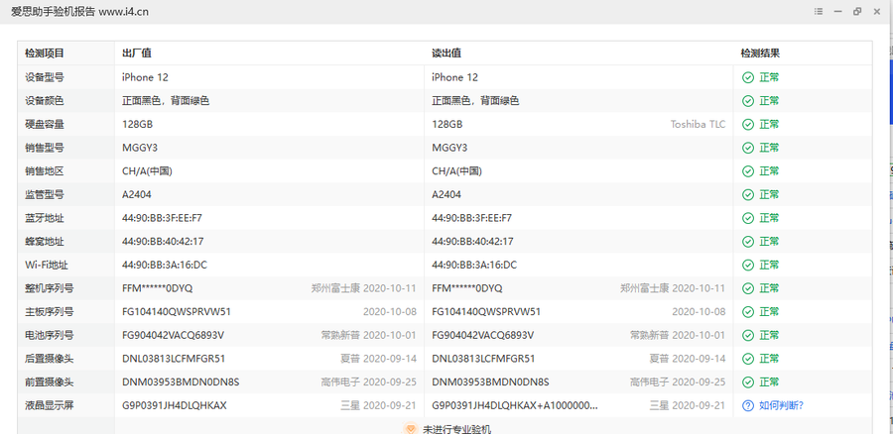
Task: Click read-out screen serial G9P0391JH4DLQHKAX+A1000000...
Action: [x=515, y=405]
